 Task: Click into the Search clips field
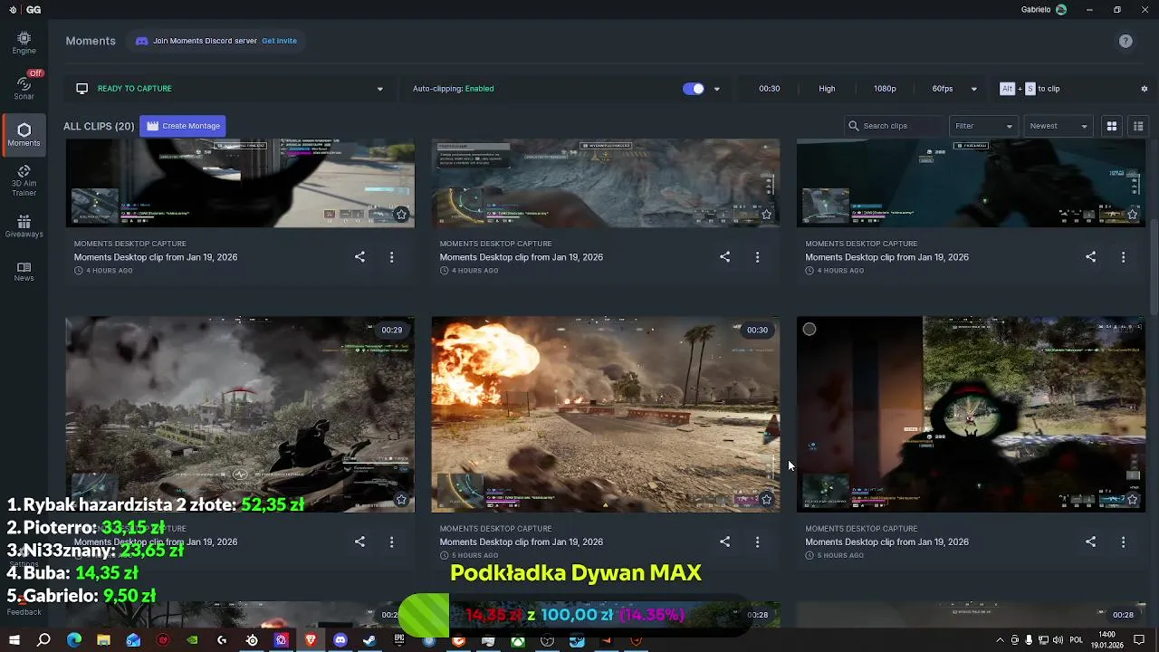893,126
